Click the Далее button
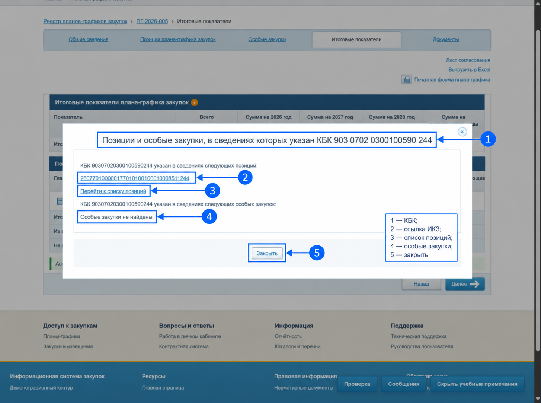This screenshot has width=541, height=403. tap(465, 284)
